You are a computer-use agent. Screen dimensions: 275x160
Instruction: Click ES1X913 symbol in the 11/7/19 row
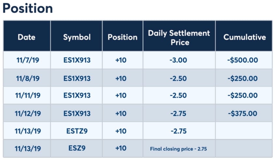click(77, 61)
